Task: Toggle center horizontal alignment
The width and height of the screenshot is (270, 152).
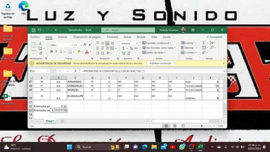Action: click(103, 48)
